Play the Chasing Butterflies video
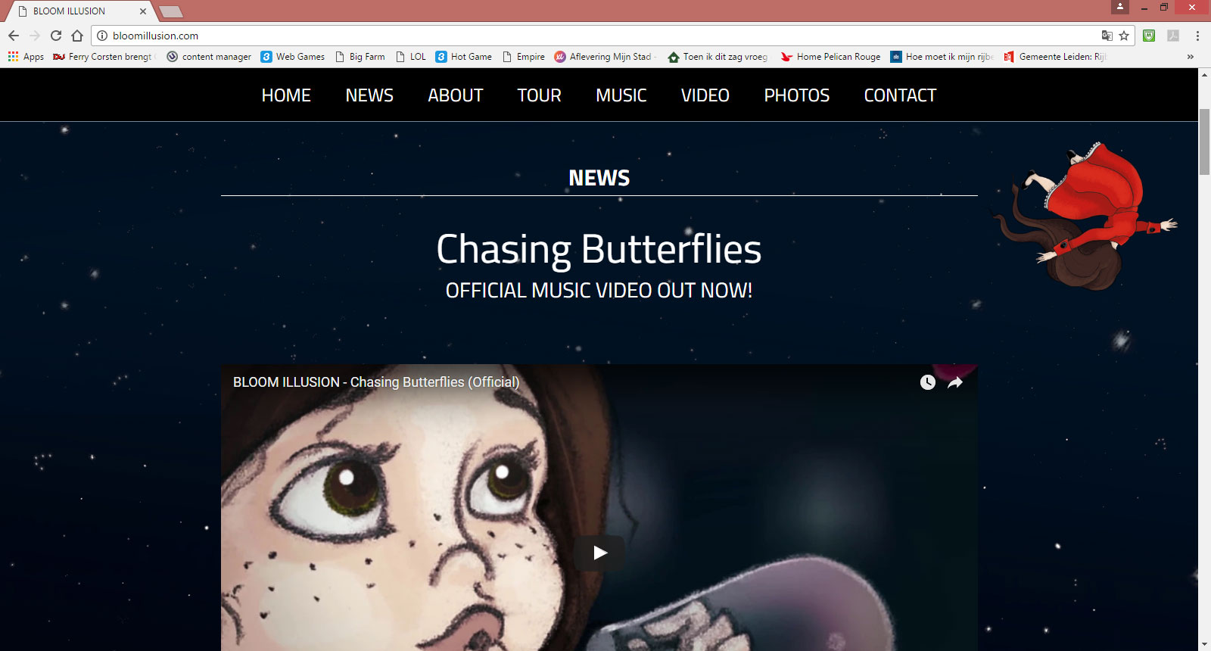This screenshot has height=651, width=1211. click(x=599, y=553)
